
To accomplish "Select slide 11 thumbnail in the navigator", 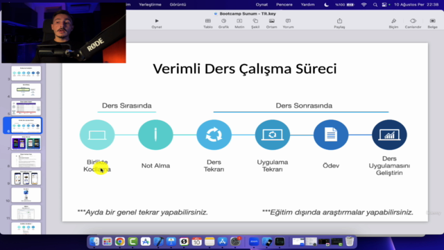I will pos(26,212).
